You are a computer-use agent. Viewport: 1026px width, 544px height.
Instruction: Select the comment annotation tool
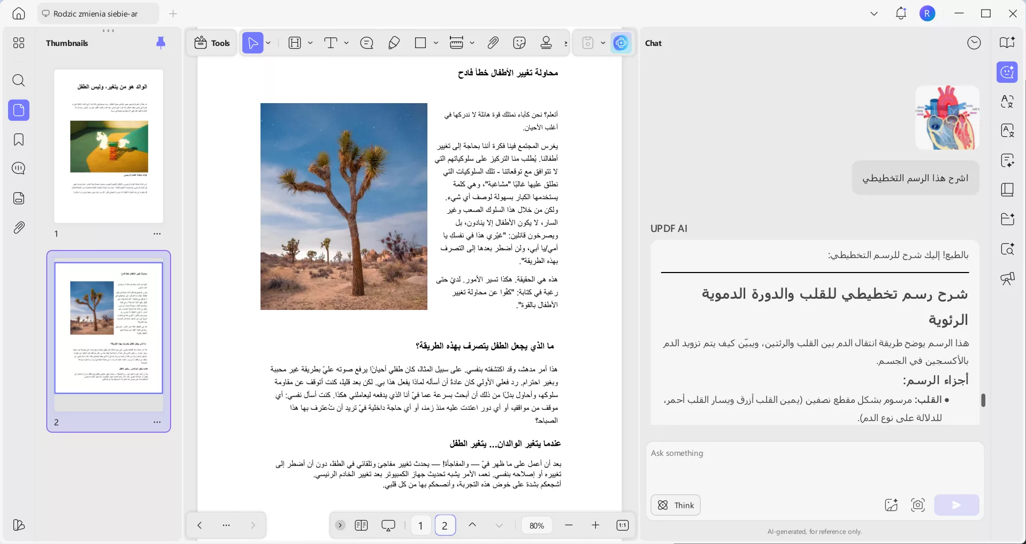coord(366,43)
